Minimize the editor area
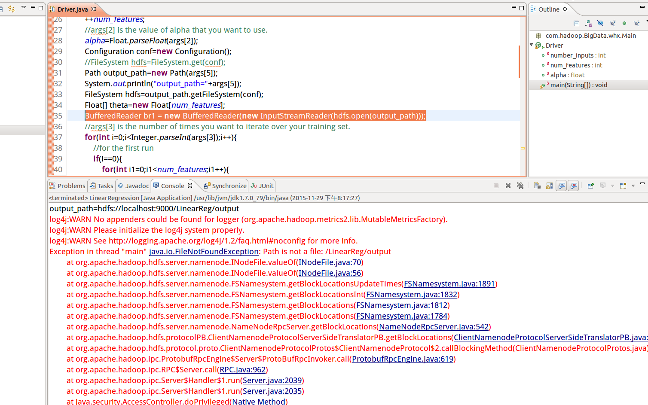 [514, 7]
